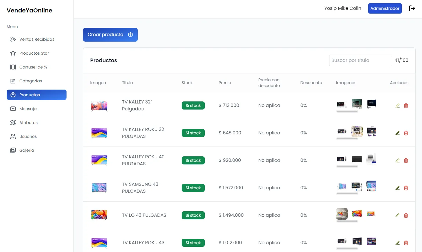Click the Administrador badge button
The height and width of the screenshot is (252, 422).
(x=385, y=8)
